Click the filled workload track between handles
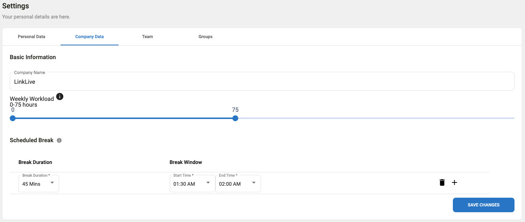Screen dimensions: 525x222 tap(123, 118)
